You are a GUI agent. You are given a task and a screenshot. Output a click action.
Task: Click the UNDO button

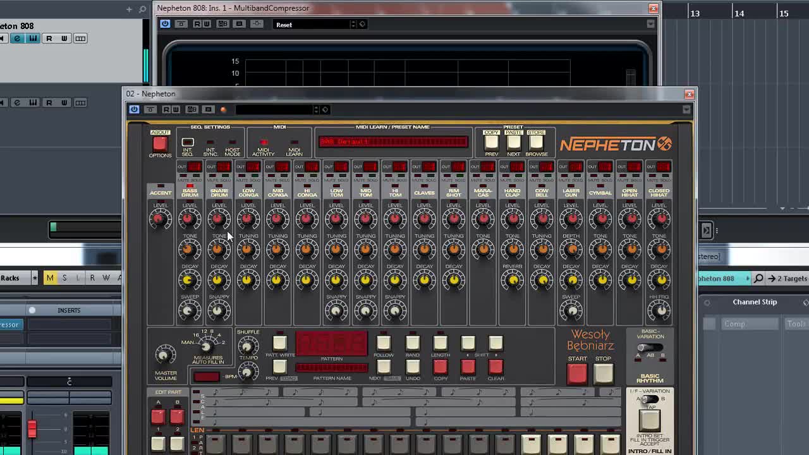[413, 367]
